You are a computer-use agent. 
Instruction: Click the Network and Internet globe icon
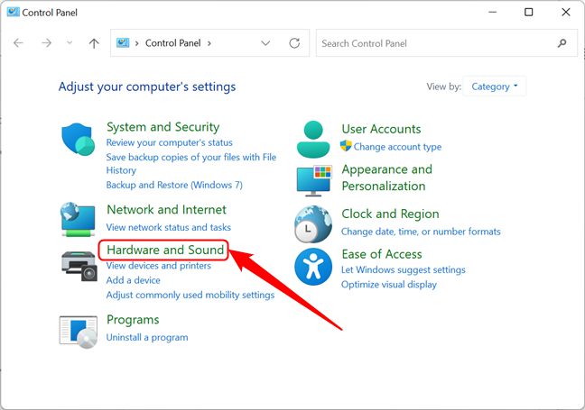point(78,219)
